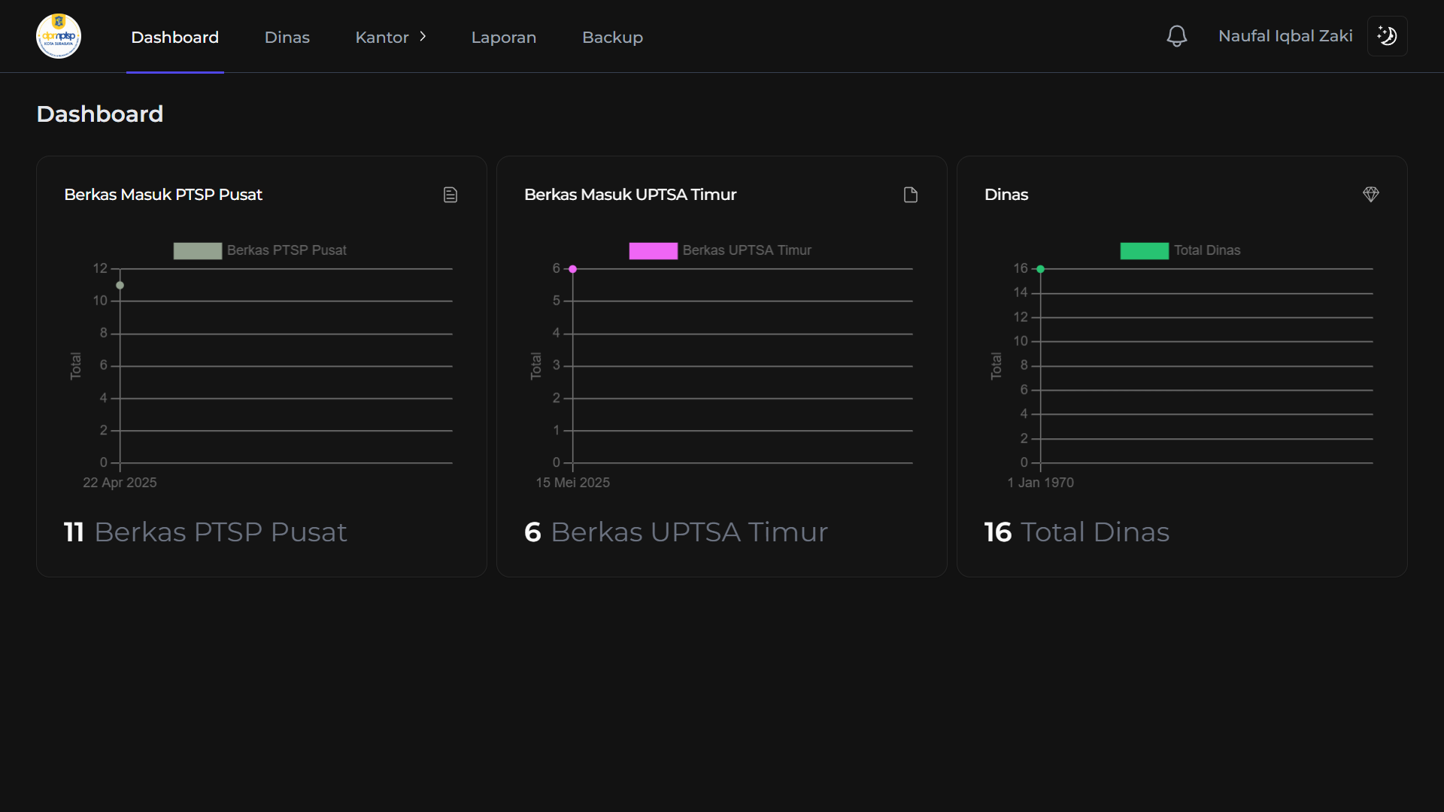Click the 11 Berkas PTSP Pusat summary
The height and width of the screenshot is (812, 1444).
click(x=205, y=532)
